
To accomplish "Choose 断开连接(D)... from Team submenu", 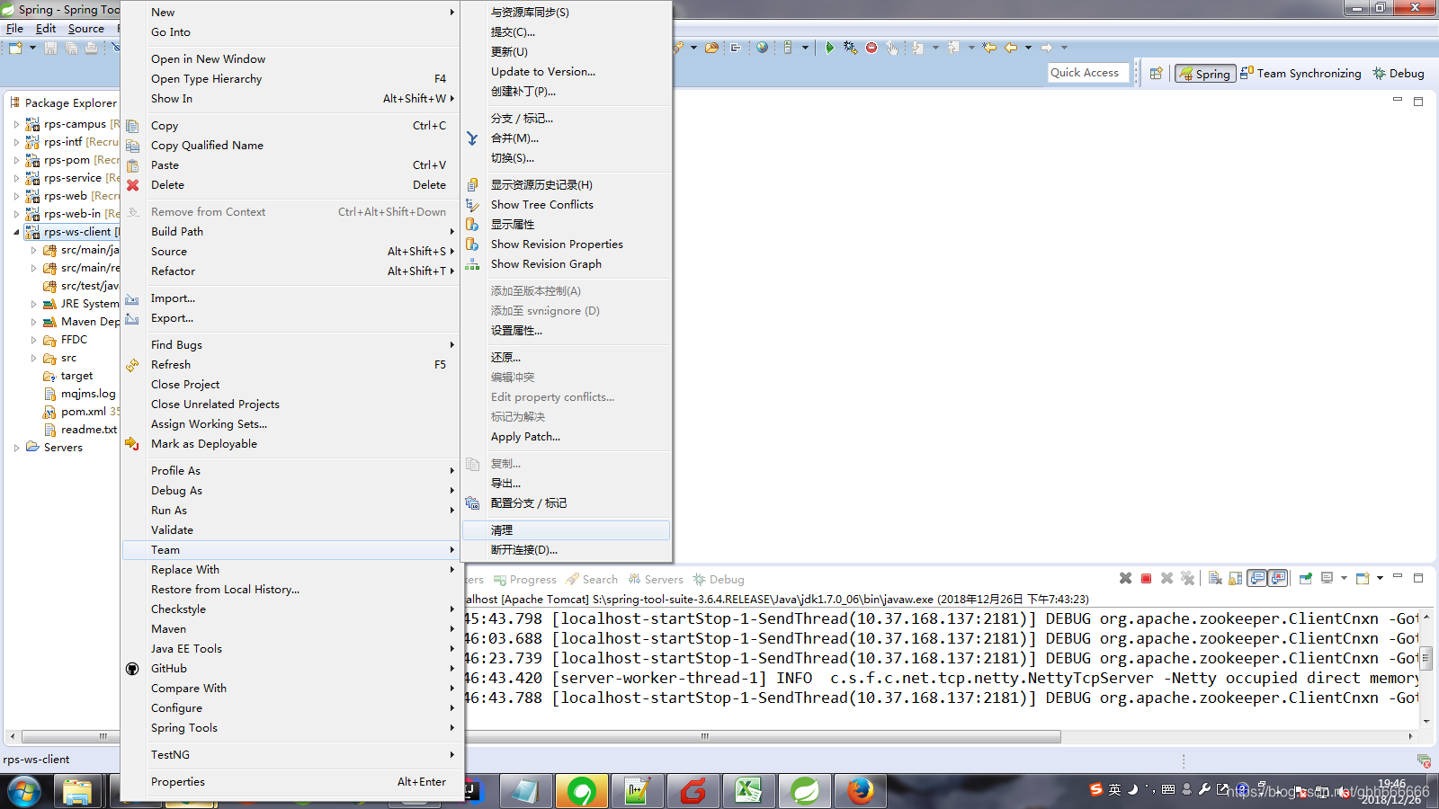I will click(x=566, y=550).
